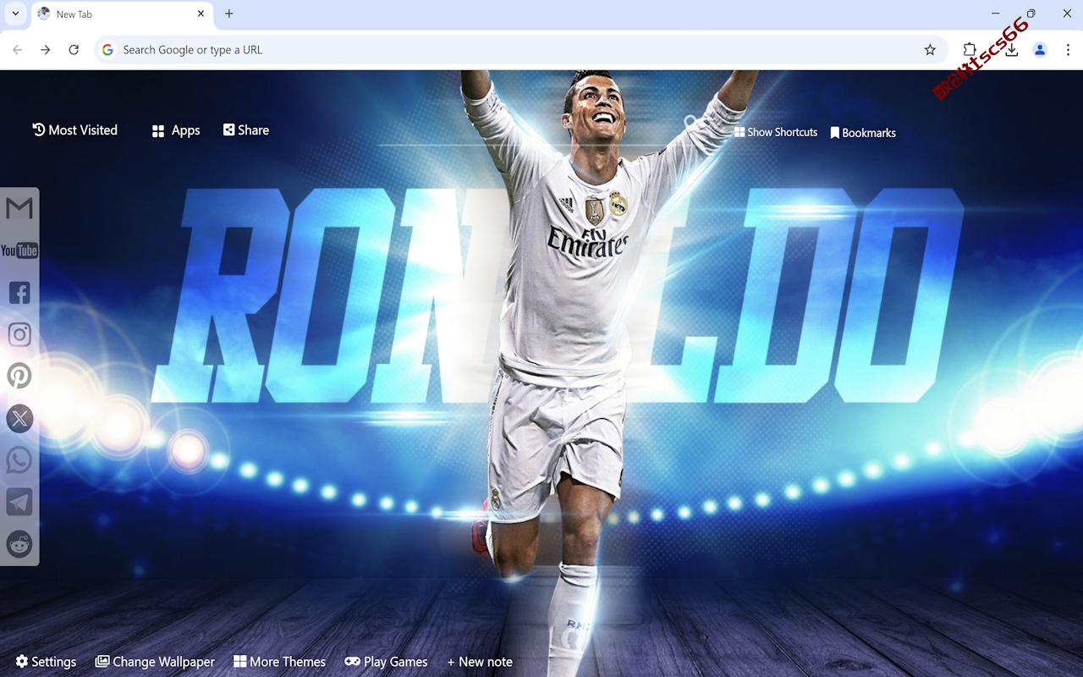Open the Chrome profile avatar
Image resolution: width=1083 pixels, height=677 pixels.
[1040, 50]
